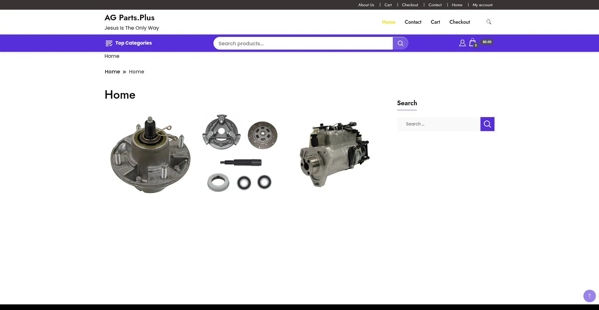Click the Home breadcrumb link
599x310 pixels.
pos(112,72)
